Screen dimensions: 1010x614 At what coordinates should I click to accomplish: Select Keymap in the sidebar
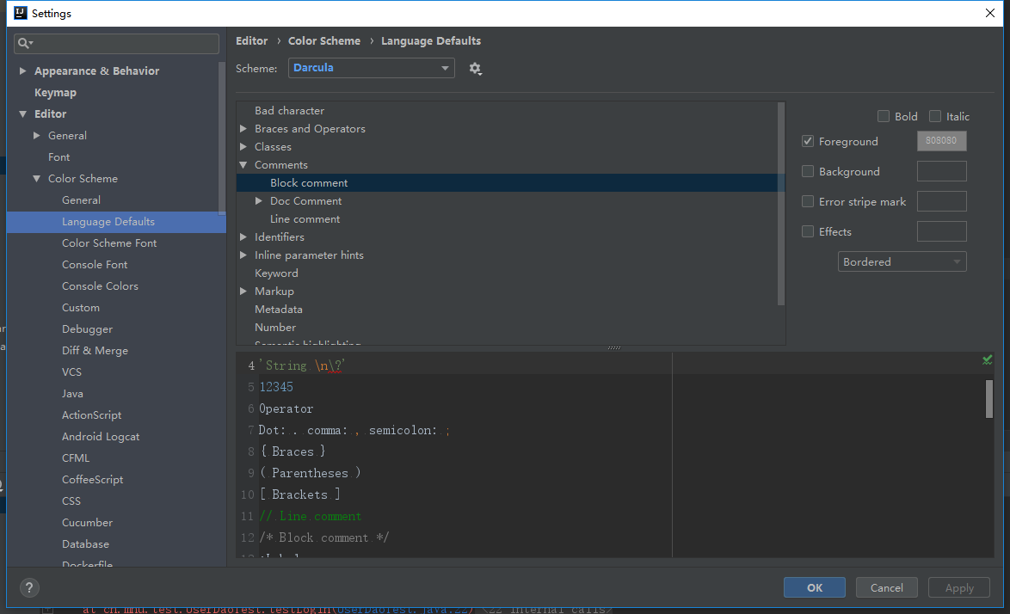[55, 92]
